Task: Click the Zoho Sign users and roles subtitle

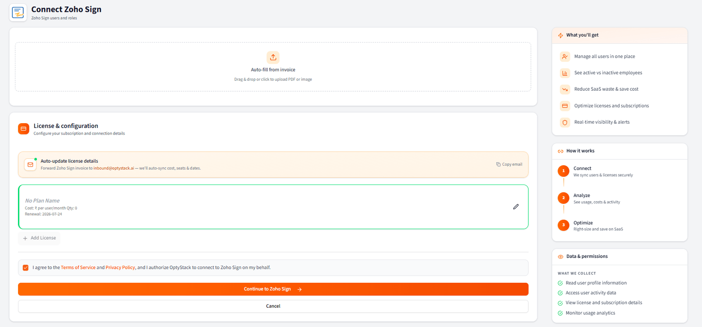Action: (54, 18)
